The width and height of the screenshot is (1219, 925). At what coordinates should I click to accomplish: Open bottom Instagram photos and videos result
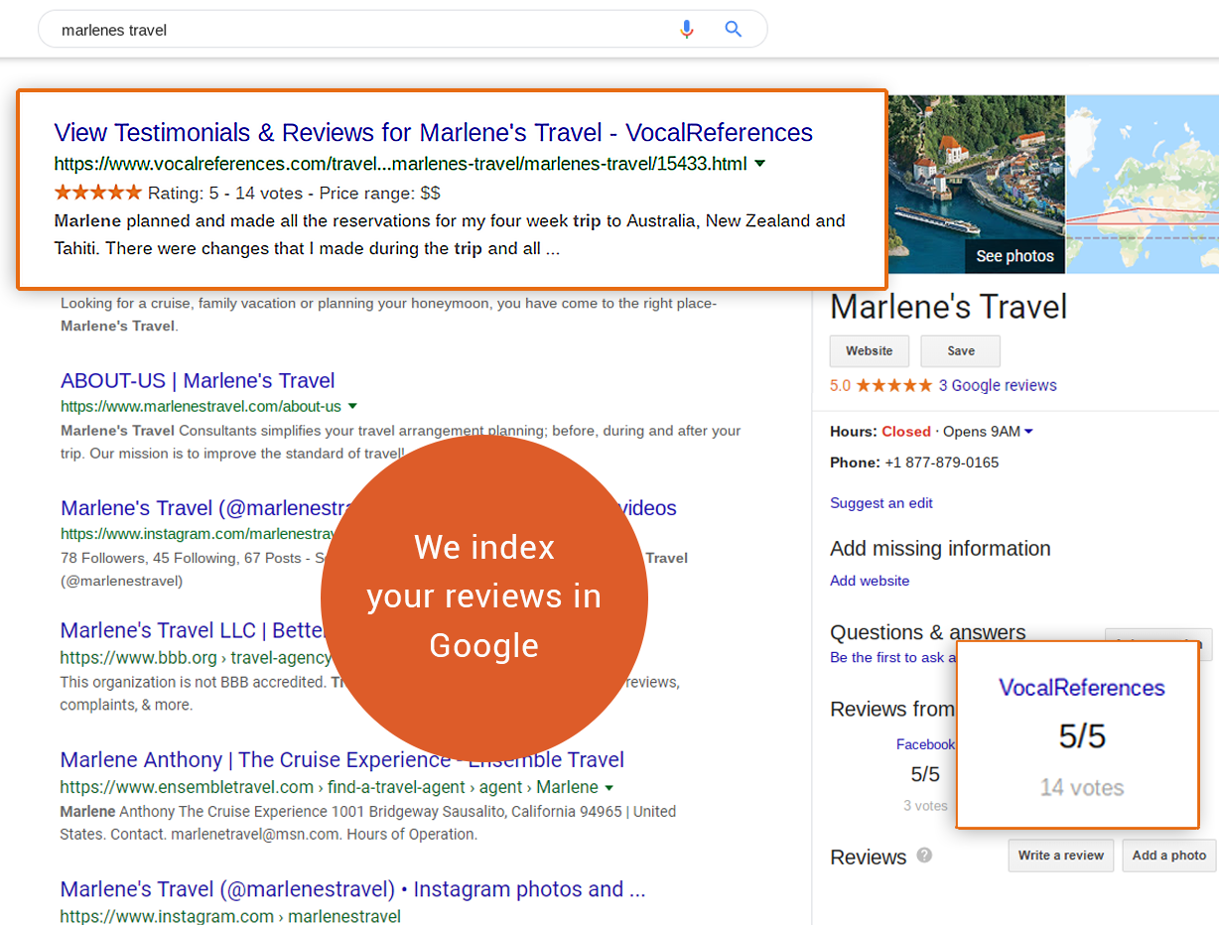pos(352,889)
